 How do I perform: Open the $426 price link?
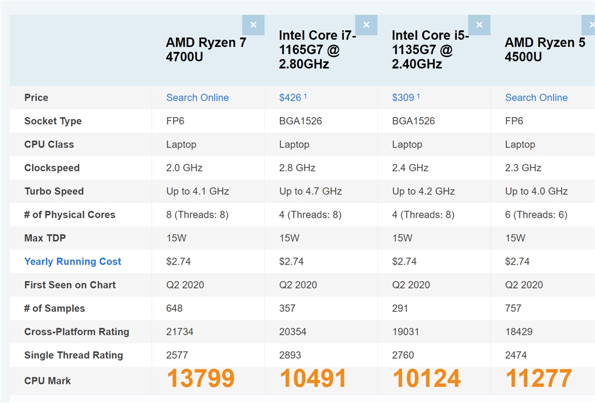point(291,98)
